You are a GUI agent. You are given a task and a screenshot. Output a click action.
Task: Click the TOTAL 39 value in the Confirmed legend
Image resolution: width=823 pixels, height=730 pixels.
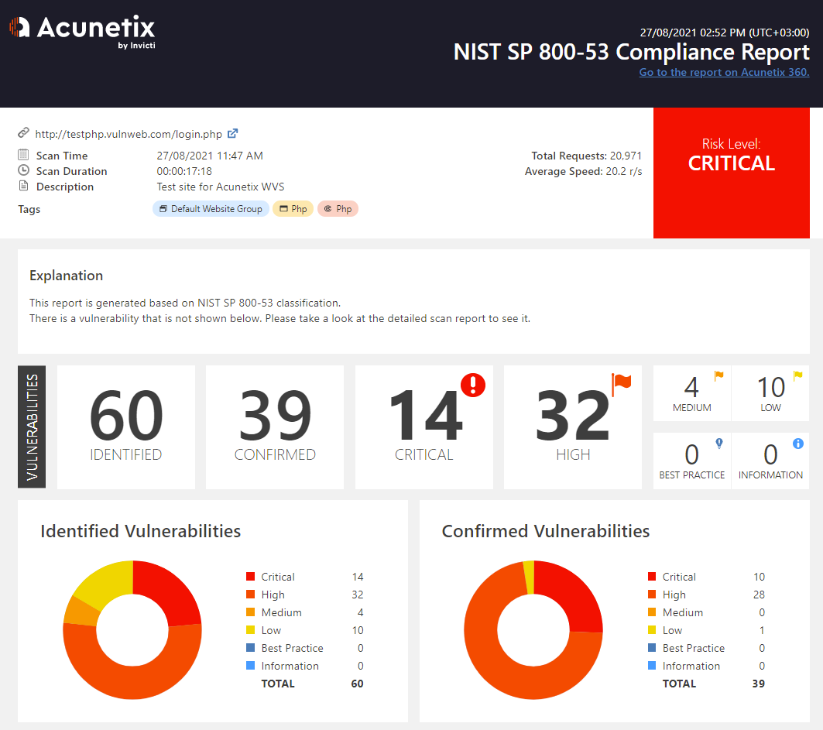point(759,684)
